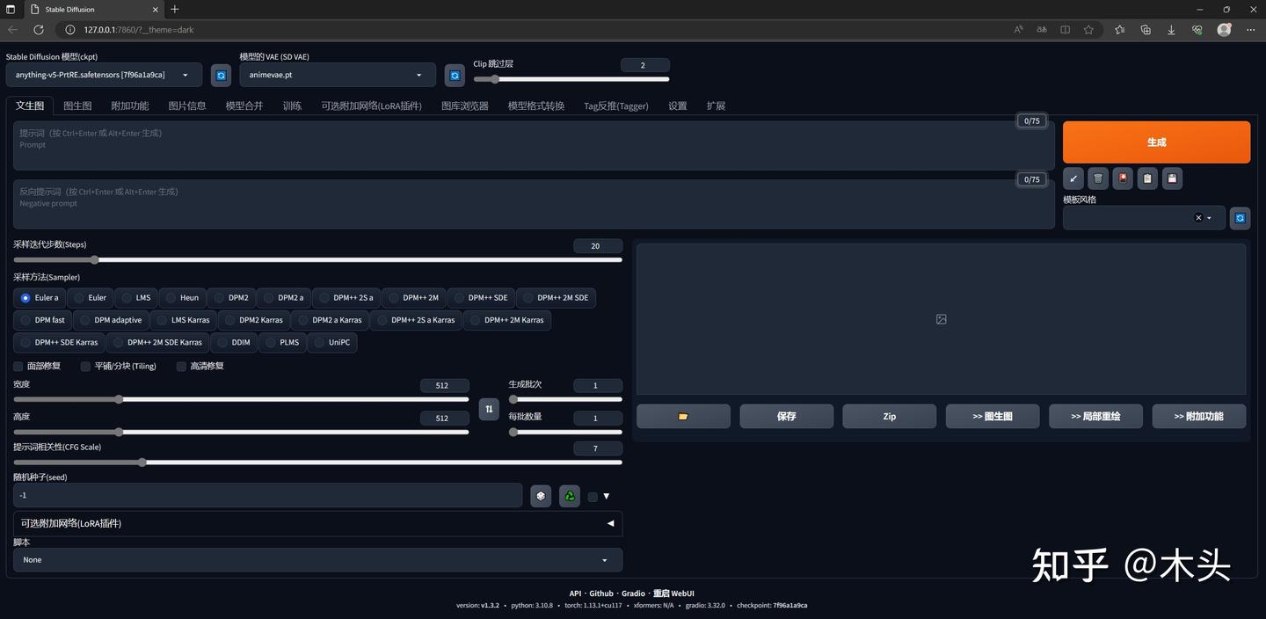
Task: Reuse last seed with the recycle icon
Action: (x=570, y=496)
